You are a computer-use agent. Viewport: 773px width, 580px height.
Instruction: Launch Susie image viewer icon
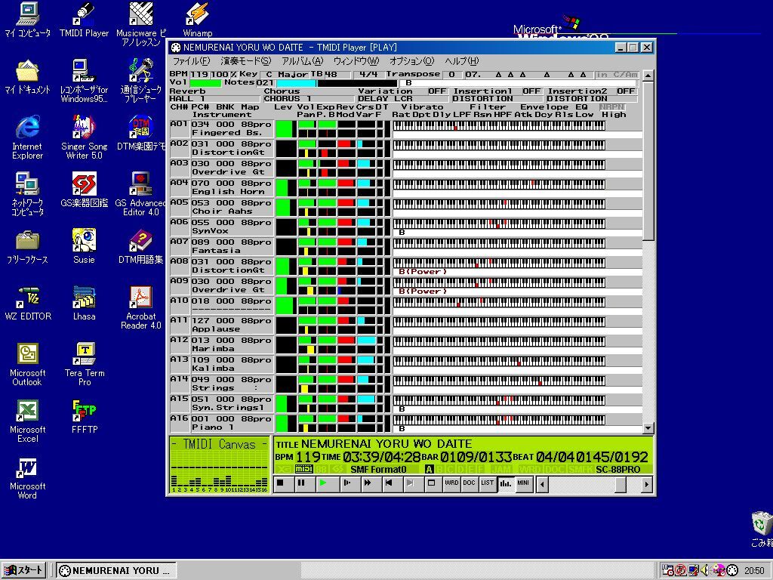84,246
